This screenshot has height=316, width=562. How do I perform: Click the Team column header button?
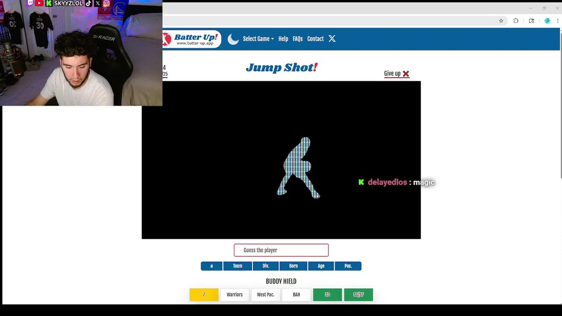pyautogui.click(x=238, y=266)
